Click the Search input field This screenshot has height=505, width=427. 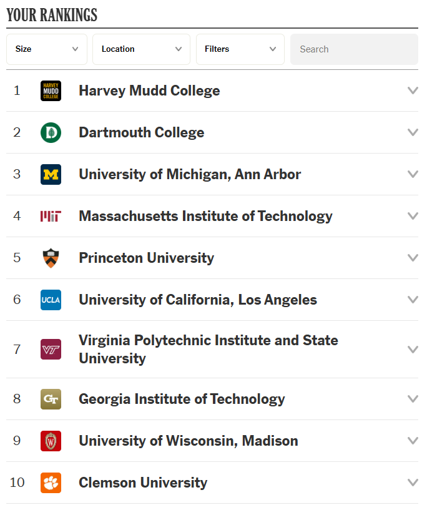point(353,49)
